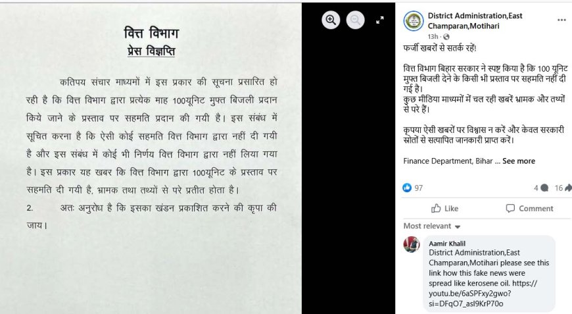This screenshot has height=314, width=572.
Task: Click the greyed zoom out magnifier icon
Action: [x=355, y=20]
